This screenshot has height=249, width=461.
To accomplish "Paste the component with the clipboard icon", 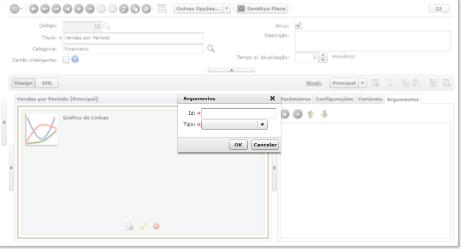I will point(416,83).
